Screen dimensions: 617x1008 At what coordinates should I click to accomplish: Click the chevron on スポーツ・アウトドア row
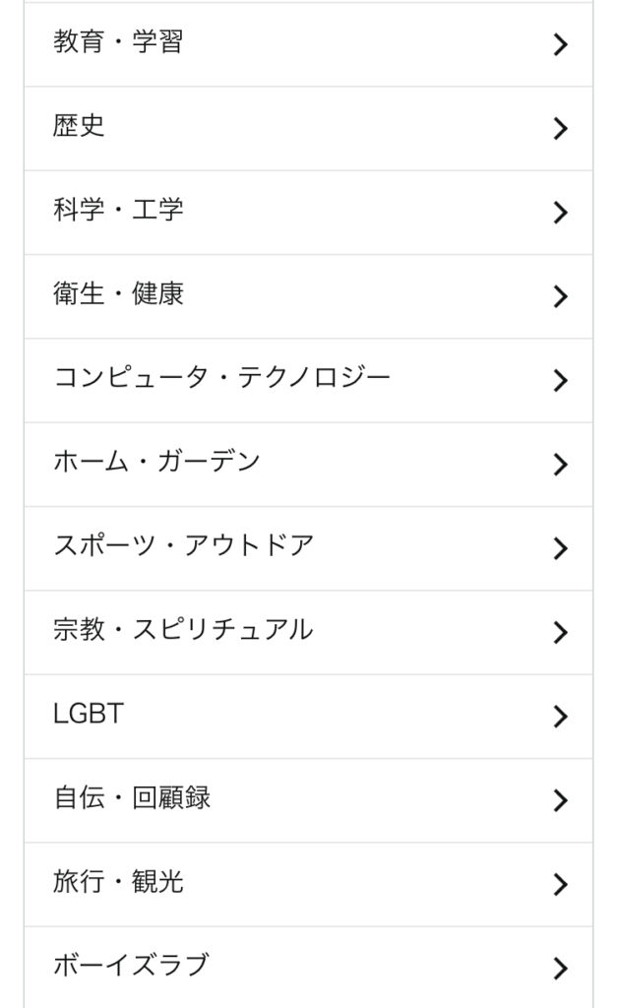click(561, 547)
